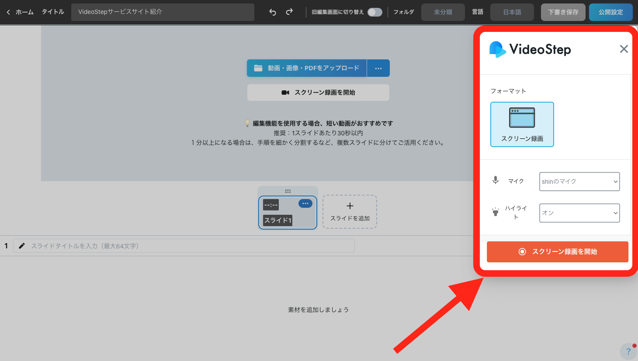
Task: Toggle the old editing screen switch
Action: tap(375, 12)
